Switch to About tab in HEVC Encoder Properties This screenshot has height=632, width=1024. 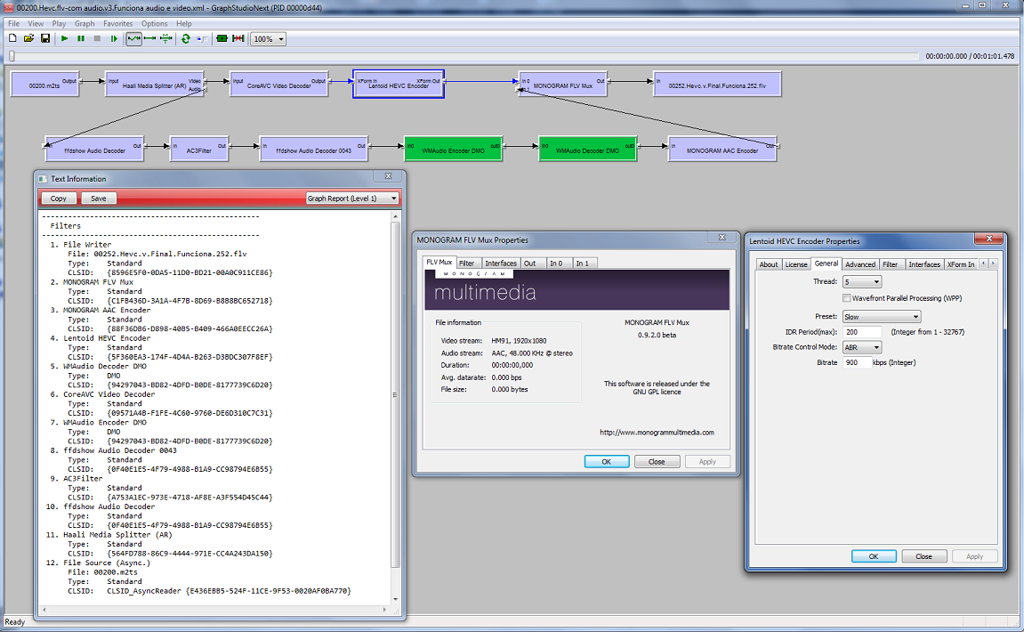point(769,264)
